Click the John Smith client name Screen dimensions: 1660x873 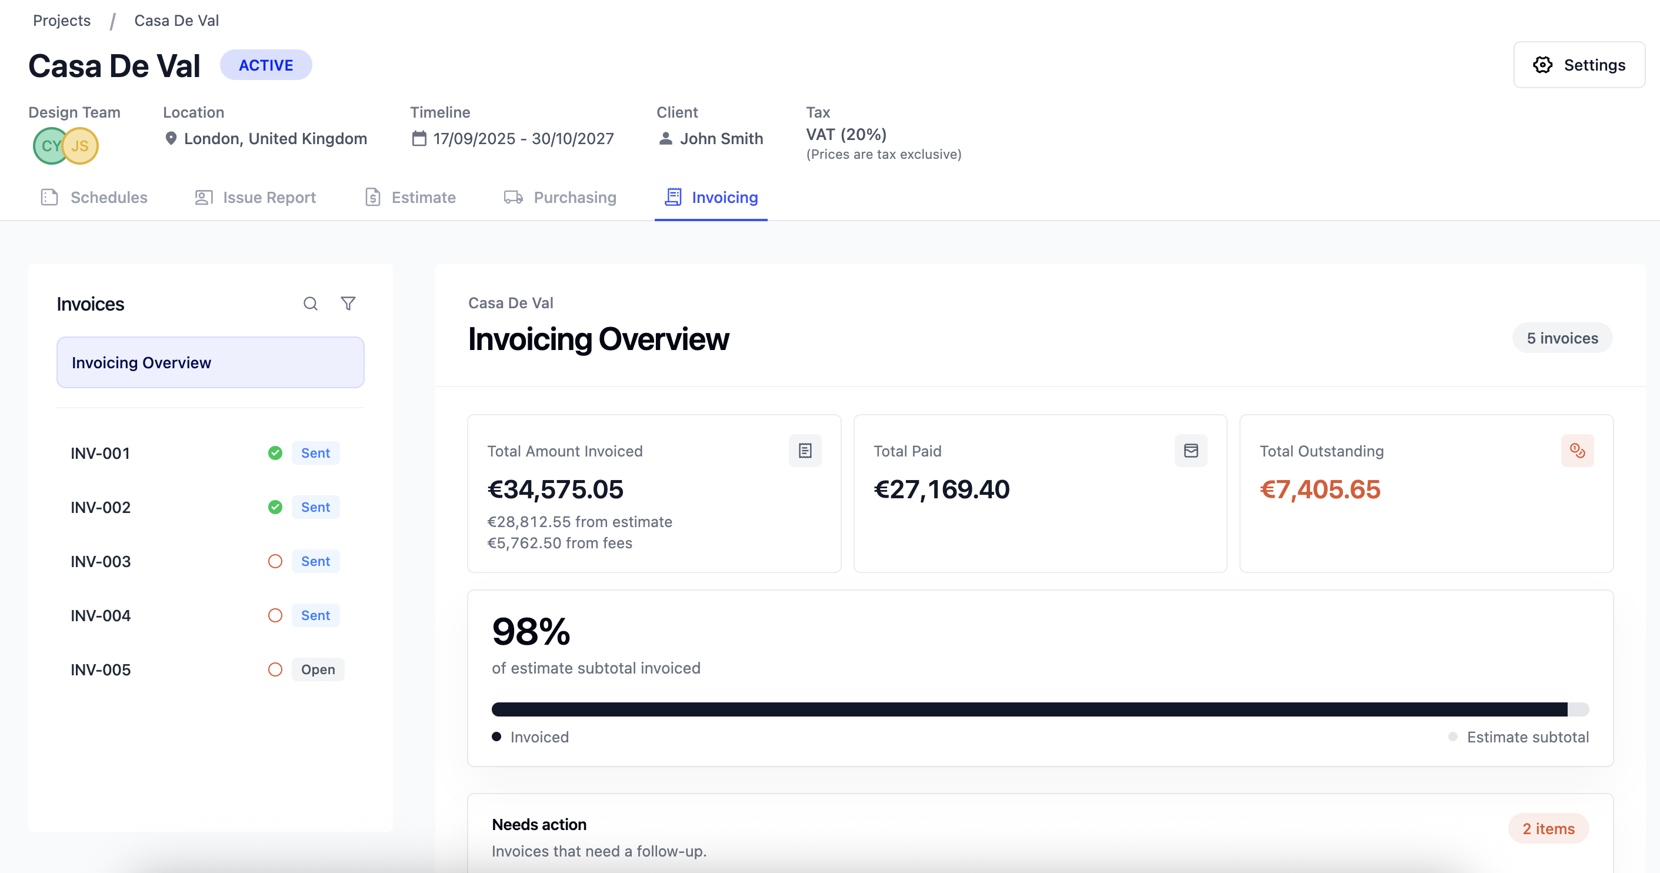click(721, 138)
